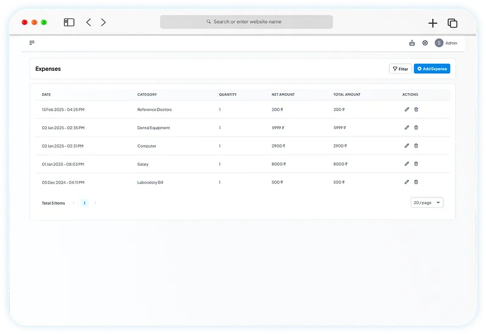Screen dimensions: 486x334
Task: Click the Salary category cell
Action: pos(143,165)
